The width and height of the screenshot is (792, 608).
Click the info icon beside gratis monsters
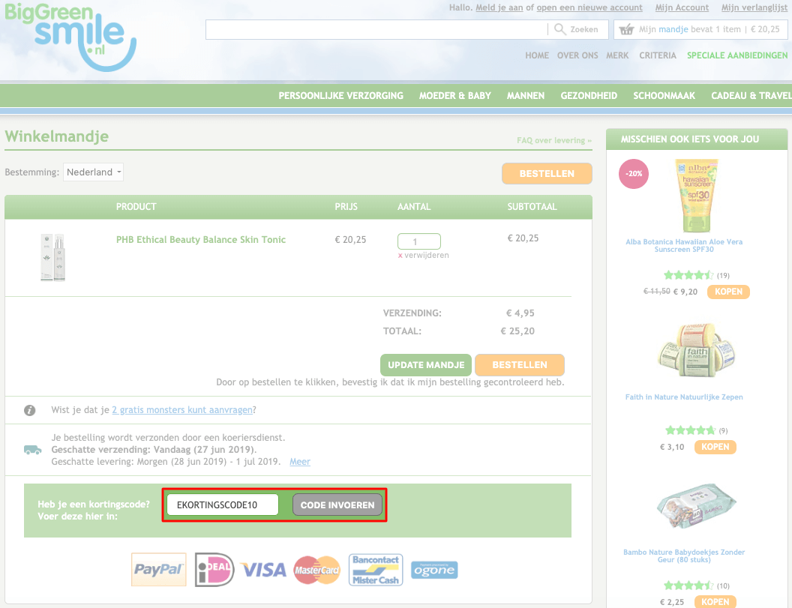tap(30, 410)
